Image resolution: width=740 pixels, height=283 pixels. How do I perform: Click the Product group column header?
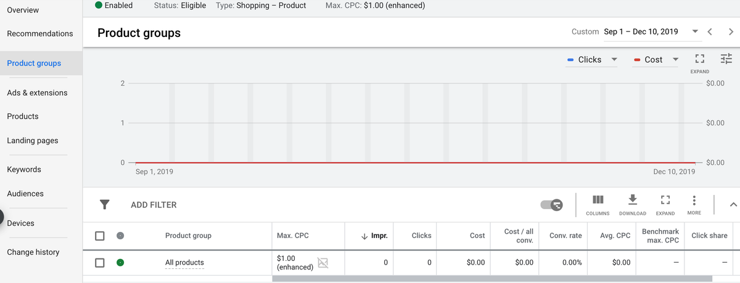pyautogui.click(x=188, y=236)
